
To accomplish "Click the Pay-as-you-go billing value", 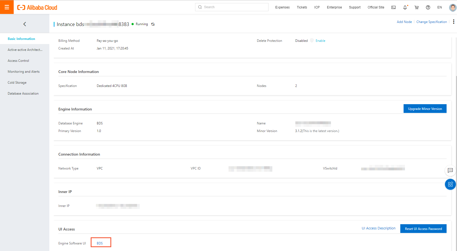I will click(x=107, y=41).
